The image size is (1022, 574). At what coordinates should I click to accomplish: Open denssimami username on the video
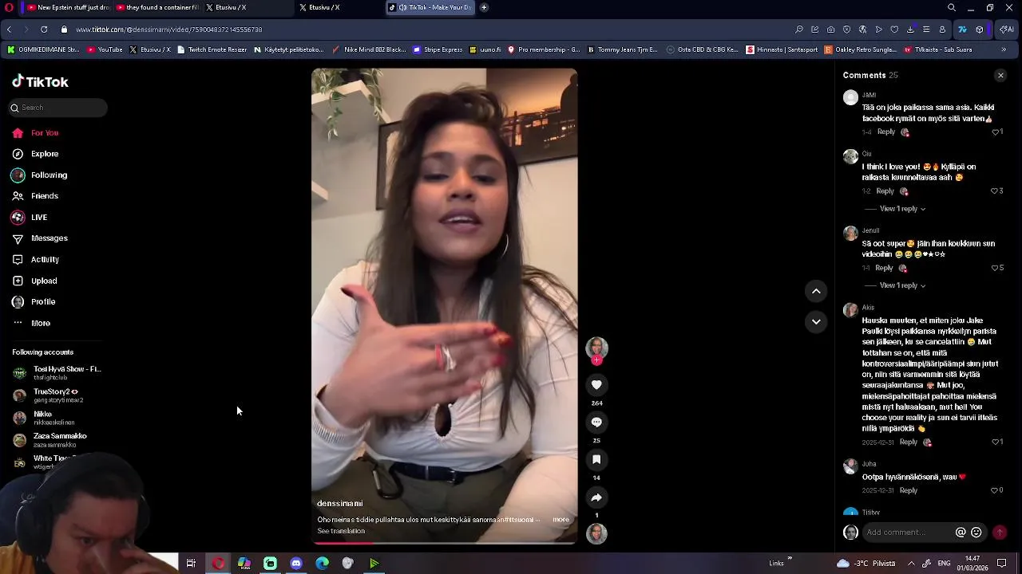[x=340, y=504]
